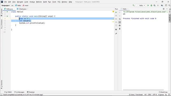The image size is (171, 96).
Task: Click Hello class in the breadcrumb bar
Action: [x=18, y=5]
